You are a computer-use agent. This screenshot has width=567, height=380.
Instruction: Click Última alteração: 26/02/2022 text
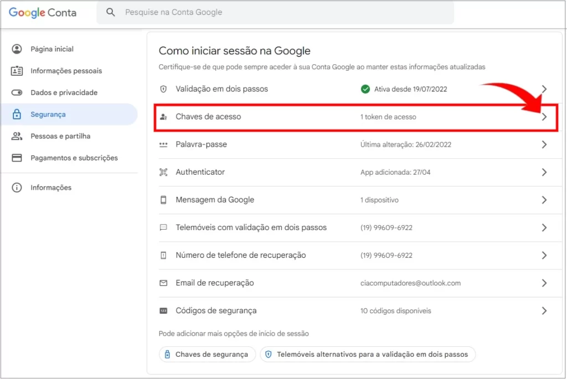(406, 144)
